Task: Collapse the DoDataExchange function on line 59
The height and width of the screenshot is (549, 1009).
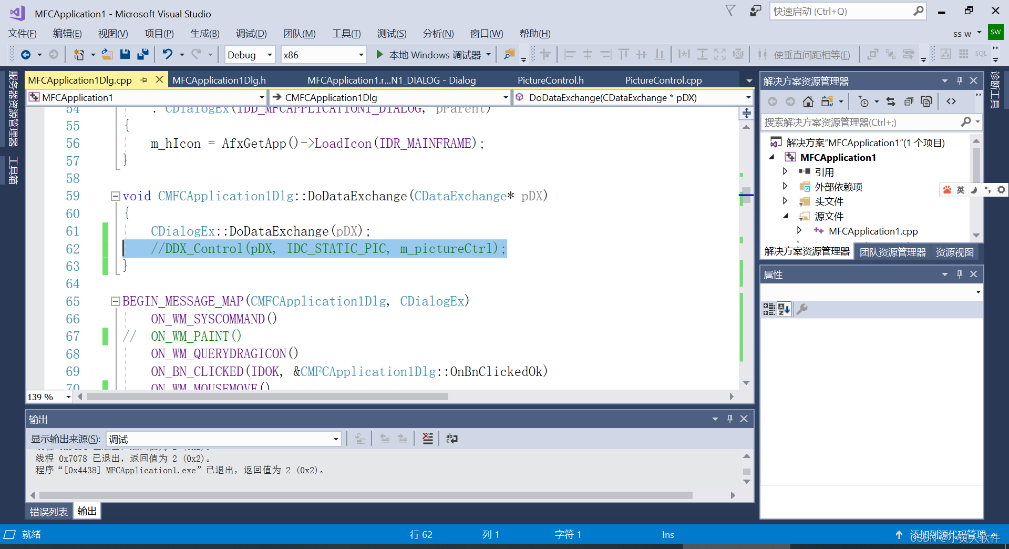Action: point(116,196)
